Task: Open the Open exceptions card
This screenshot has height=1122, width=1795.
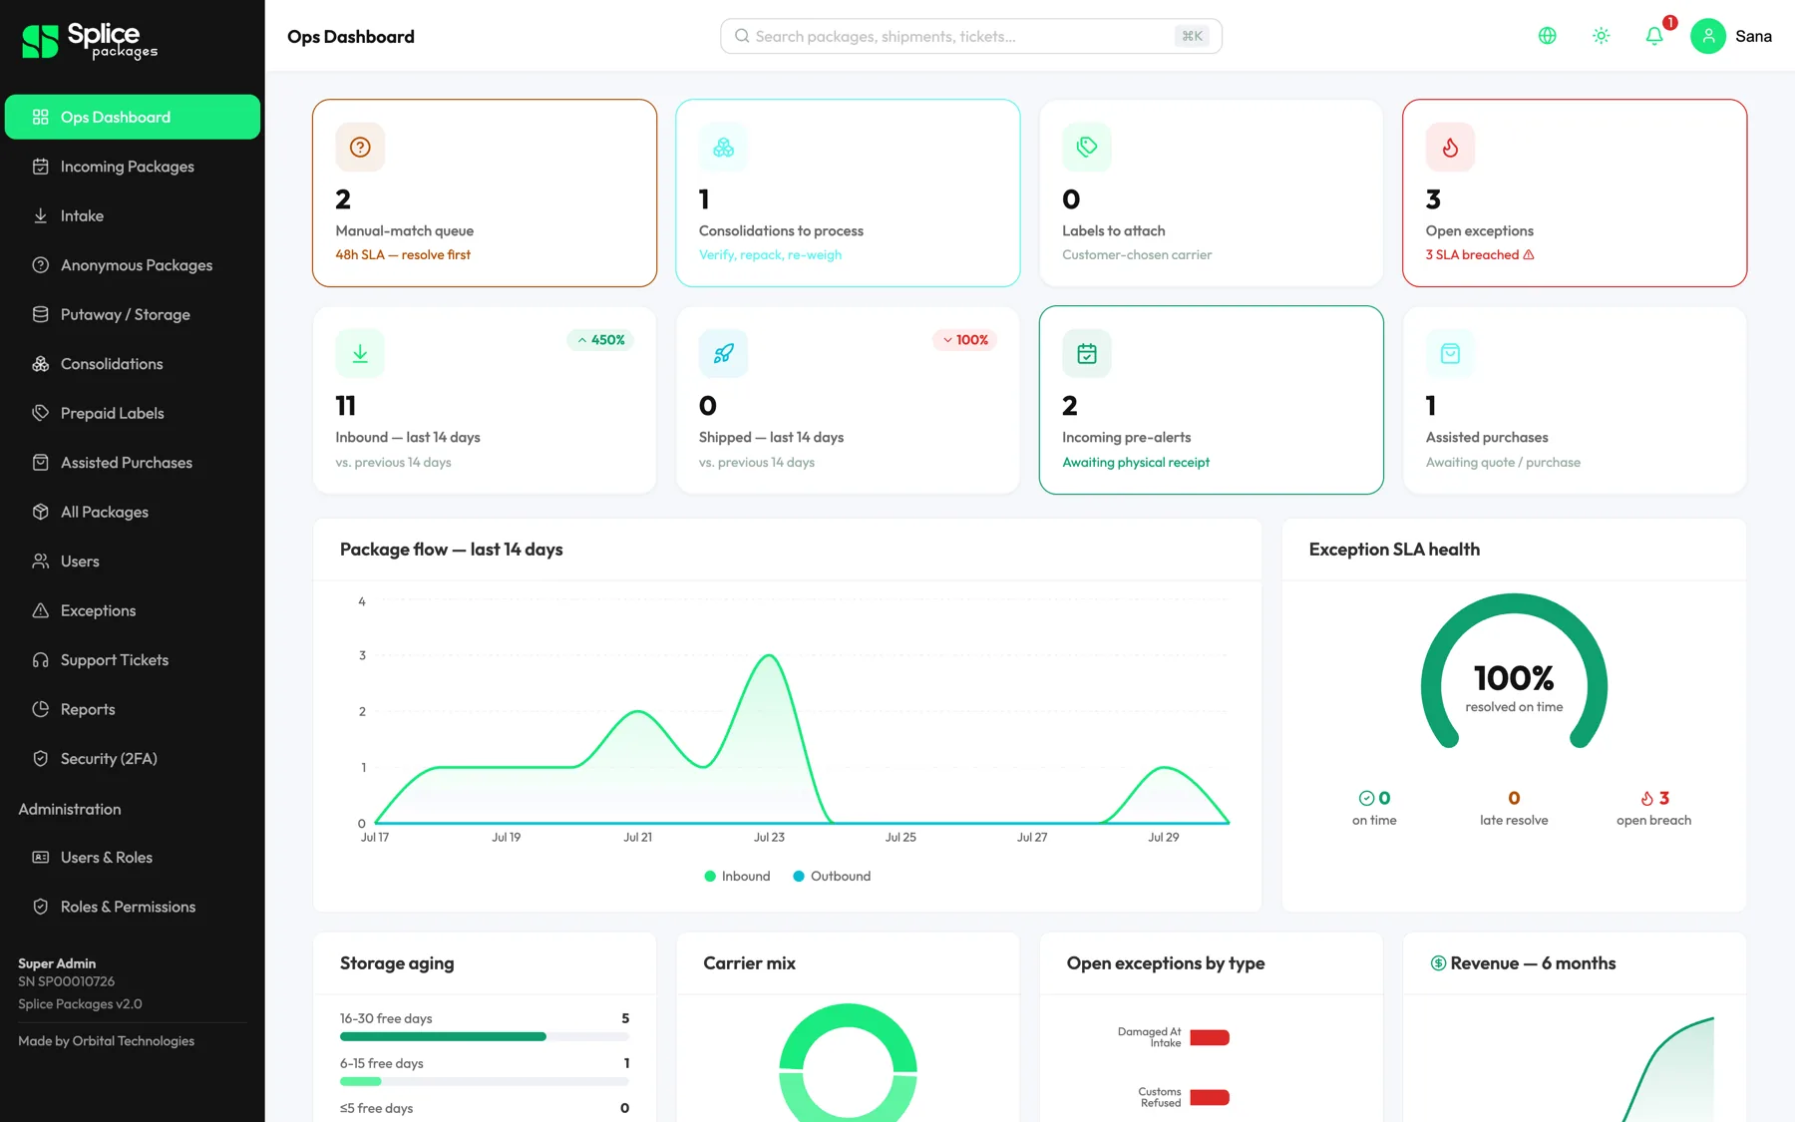Action: point(1575,192)
